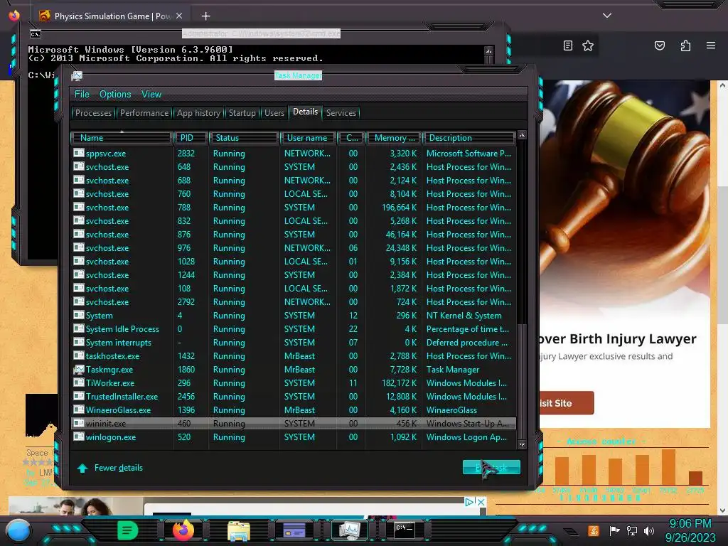This screenshot has width=728, height=546.
Task: Open File Explorer from the taskbar
Action: point(239,530)
